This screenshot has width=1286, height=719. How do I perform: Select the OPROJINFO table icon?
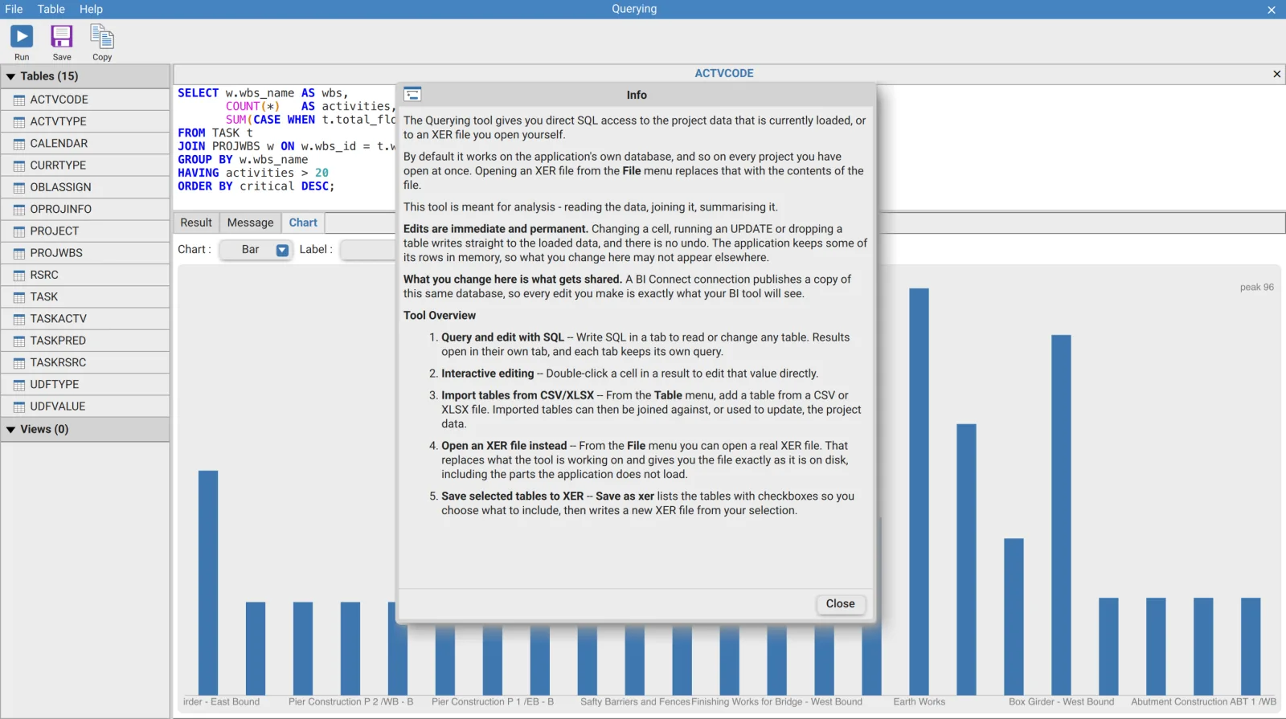click(19, 210)
